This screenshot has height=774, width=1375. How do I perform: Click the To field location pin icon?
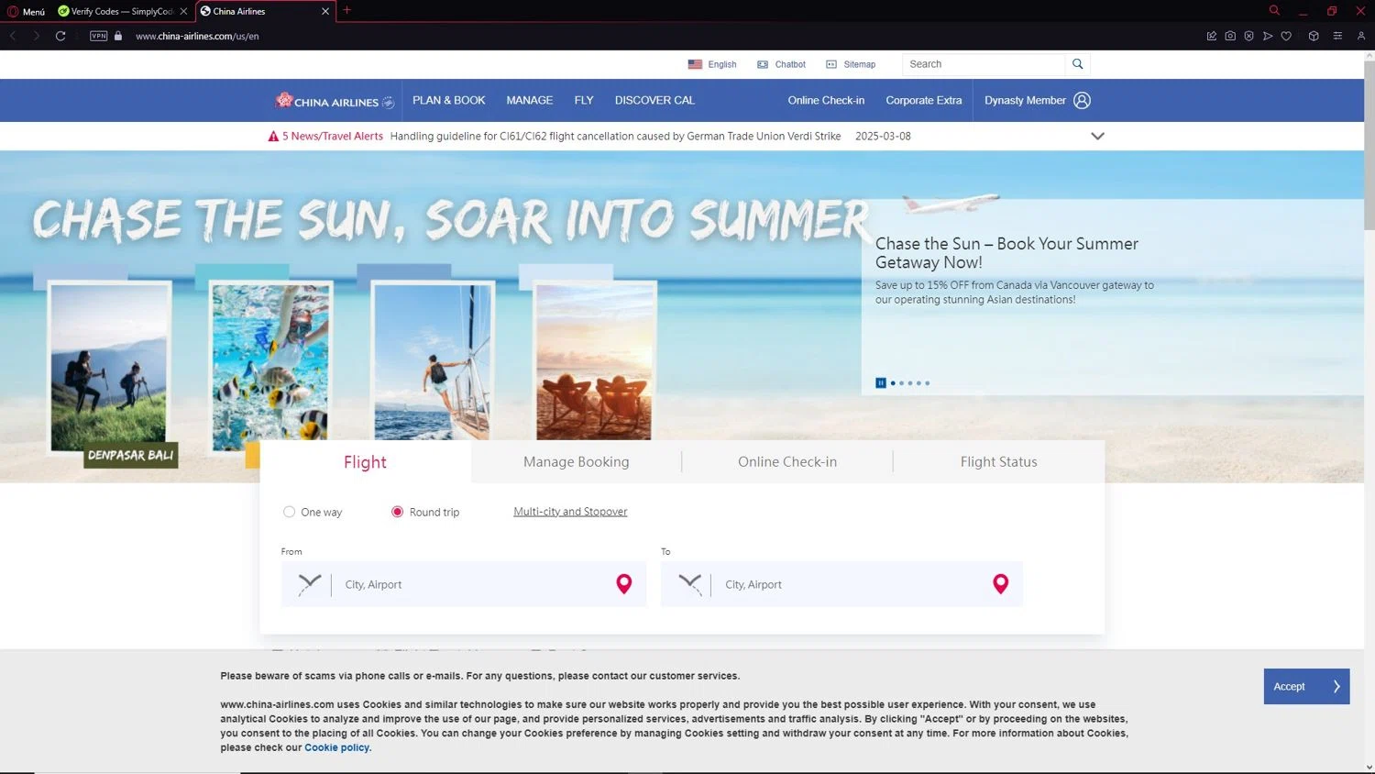(1001, 584)
